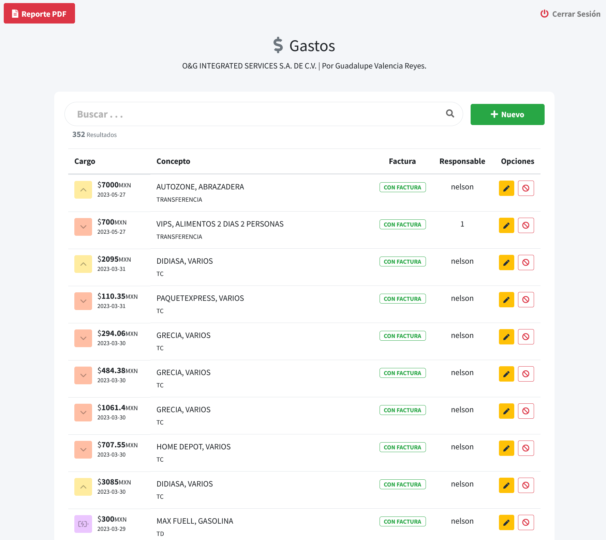Image resolution: width=606 pixels, height=540 pixels.
Task: Edit the PAQUETEXPRESS, VARIOS expense
Action: (506, 299)
